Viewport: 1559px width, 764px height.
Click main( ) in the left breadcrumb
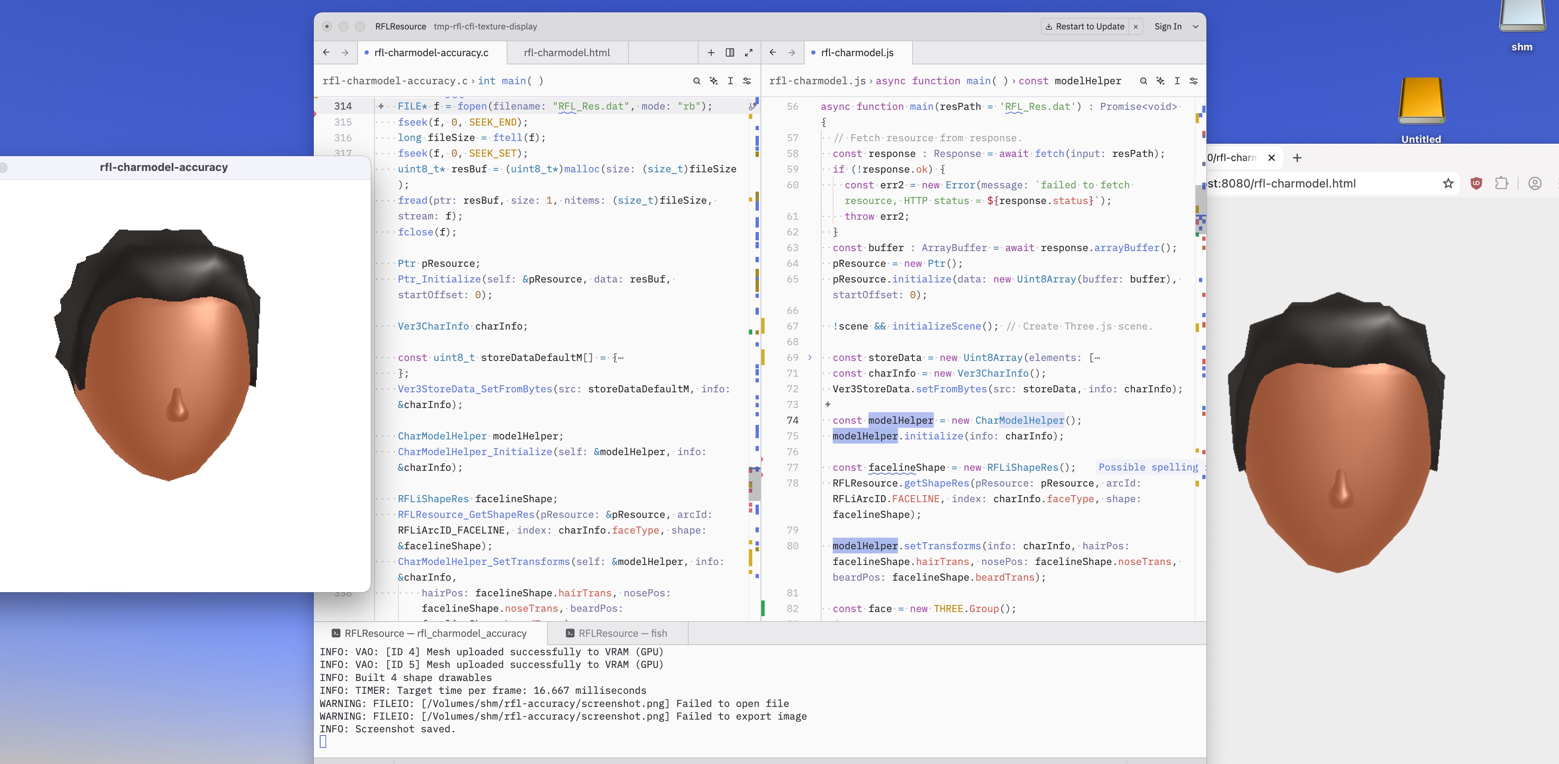pyautogui.click(x=522, y=81)
